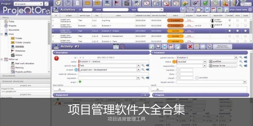Toggle closed checkbox for bug fixing row
Viewport: 253px width, 126px height.
coord(245,20)
